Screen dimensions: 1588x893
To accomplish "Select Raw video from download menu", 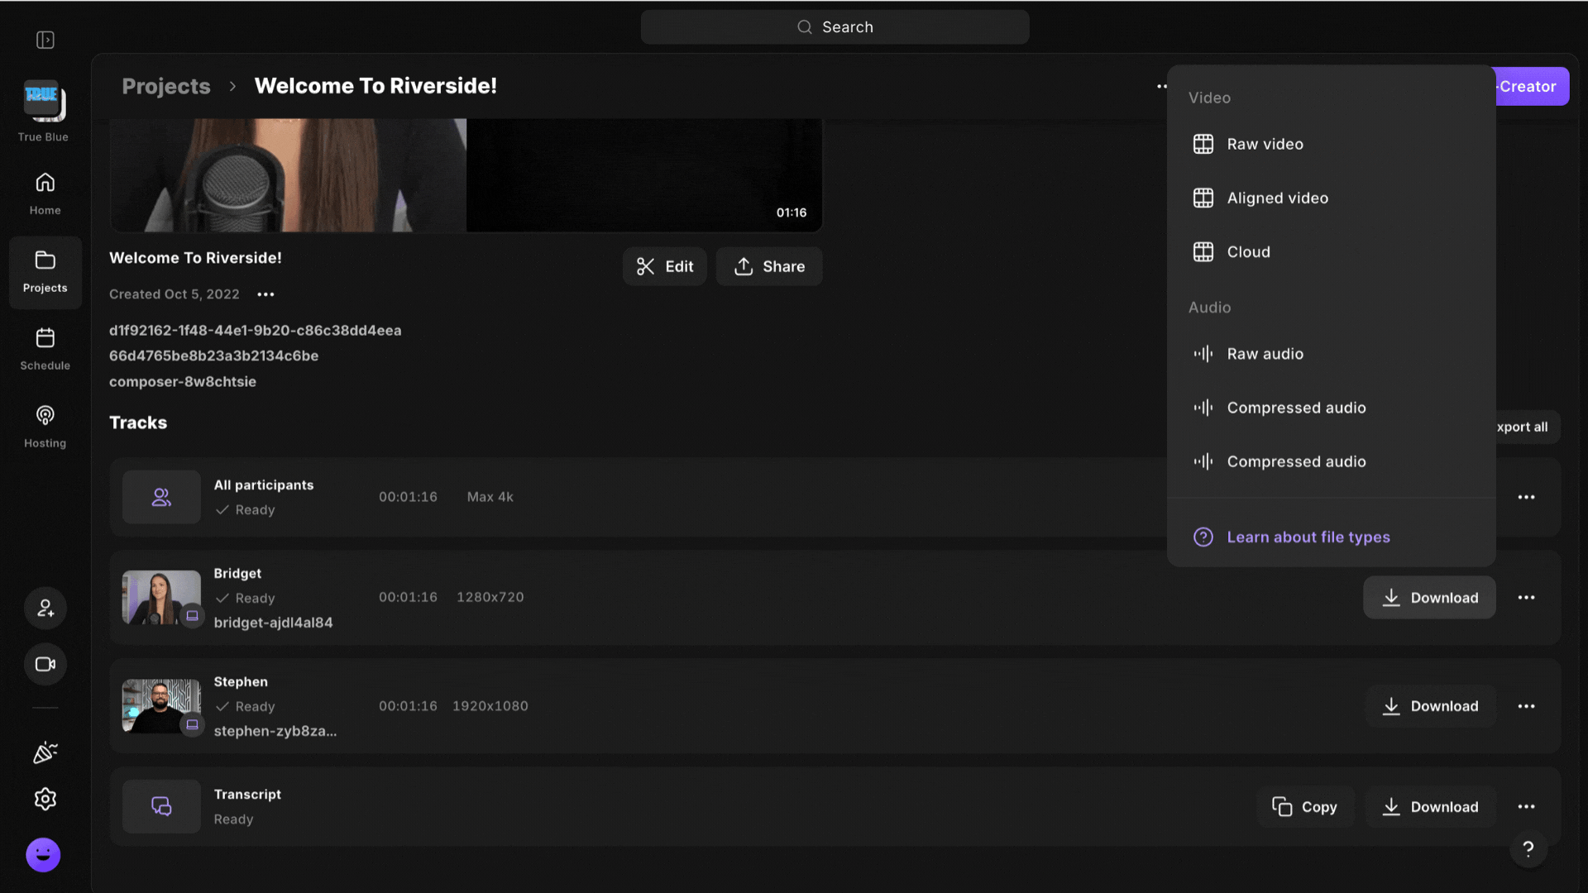I will tap(1265, 144).
